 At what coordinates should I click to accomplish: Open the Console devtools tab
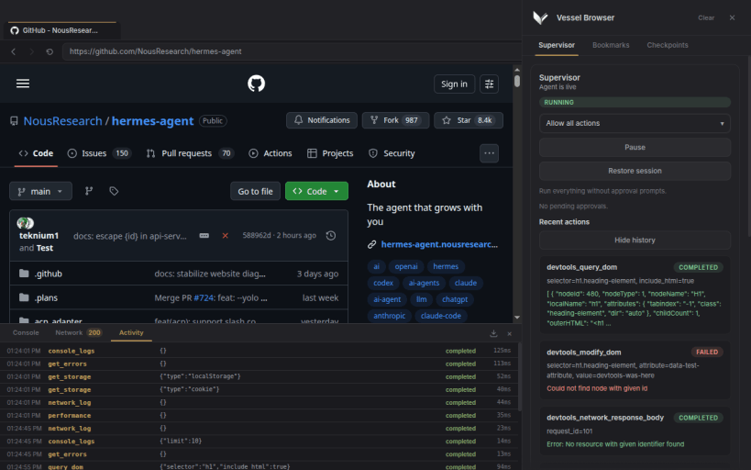coord(26,333)
